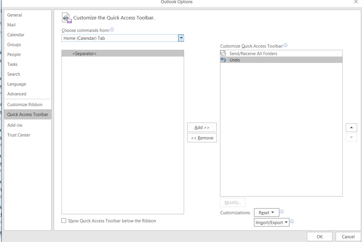Click the info icon beside Customize Quick Access Toolbar
Image resolution: width=362 pixels, height=242 pixels.
[286, 45]
